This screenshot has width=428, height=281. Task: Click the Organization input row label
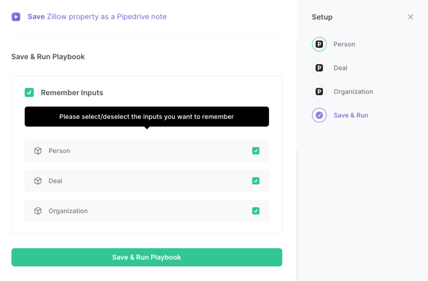[x=68, y=211]
